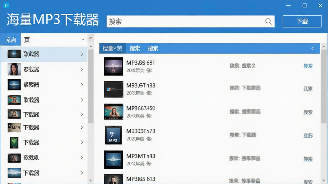Expand the unhighlighted 歌载器 row chevron

(82, 100)
